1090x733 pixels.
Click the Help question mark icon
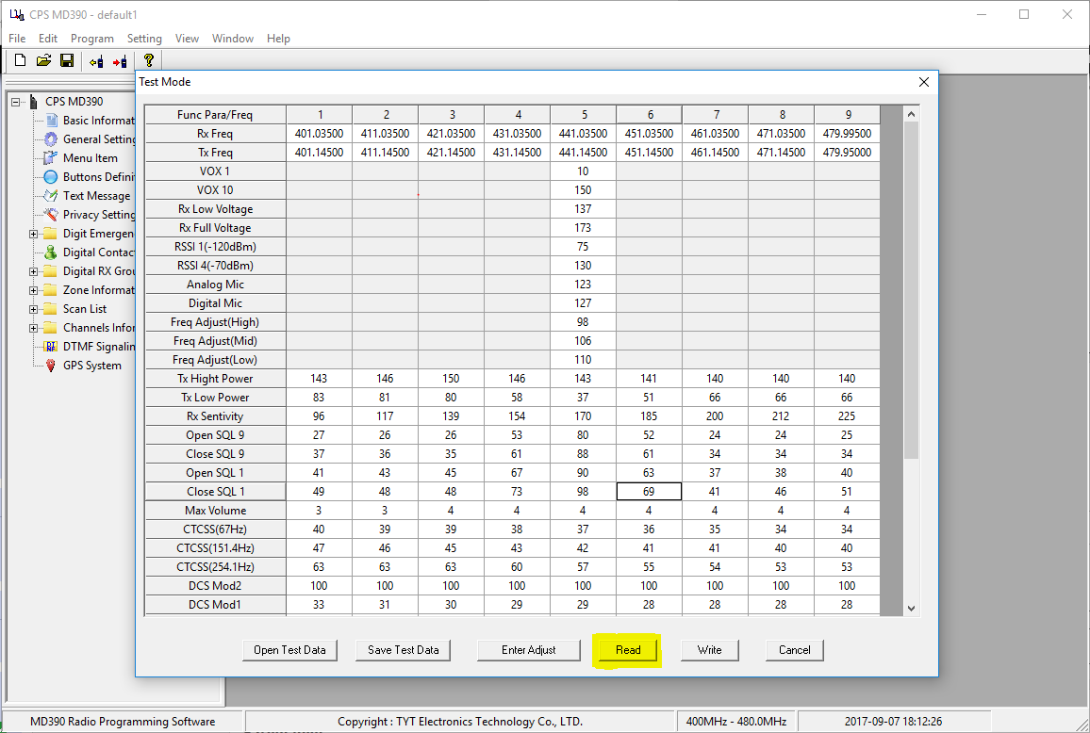point(148,60)
